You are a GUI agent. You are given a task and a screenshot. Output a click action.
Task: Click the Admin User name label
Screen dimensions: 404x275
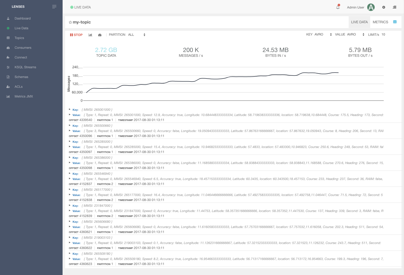(x=355, y=7)
